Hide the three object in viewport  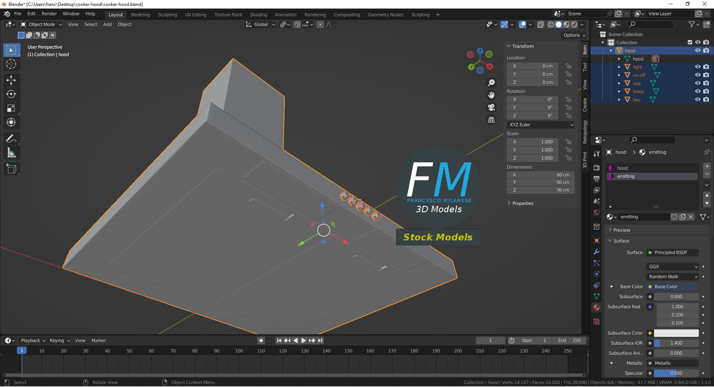(x=698, y=91)
